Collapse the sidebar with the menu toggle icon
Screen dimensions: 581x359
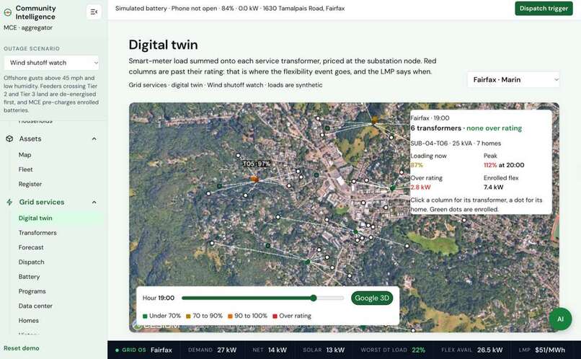click(x=94, y=12)
